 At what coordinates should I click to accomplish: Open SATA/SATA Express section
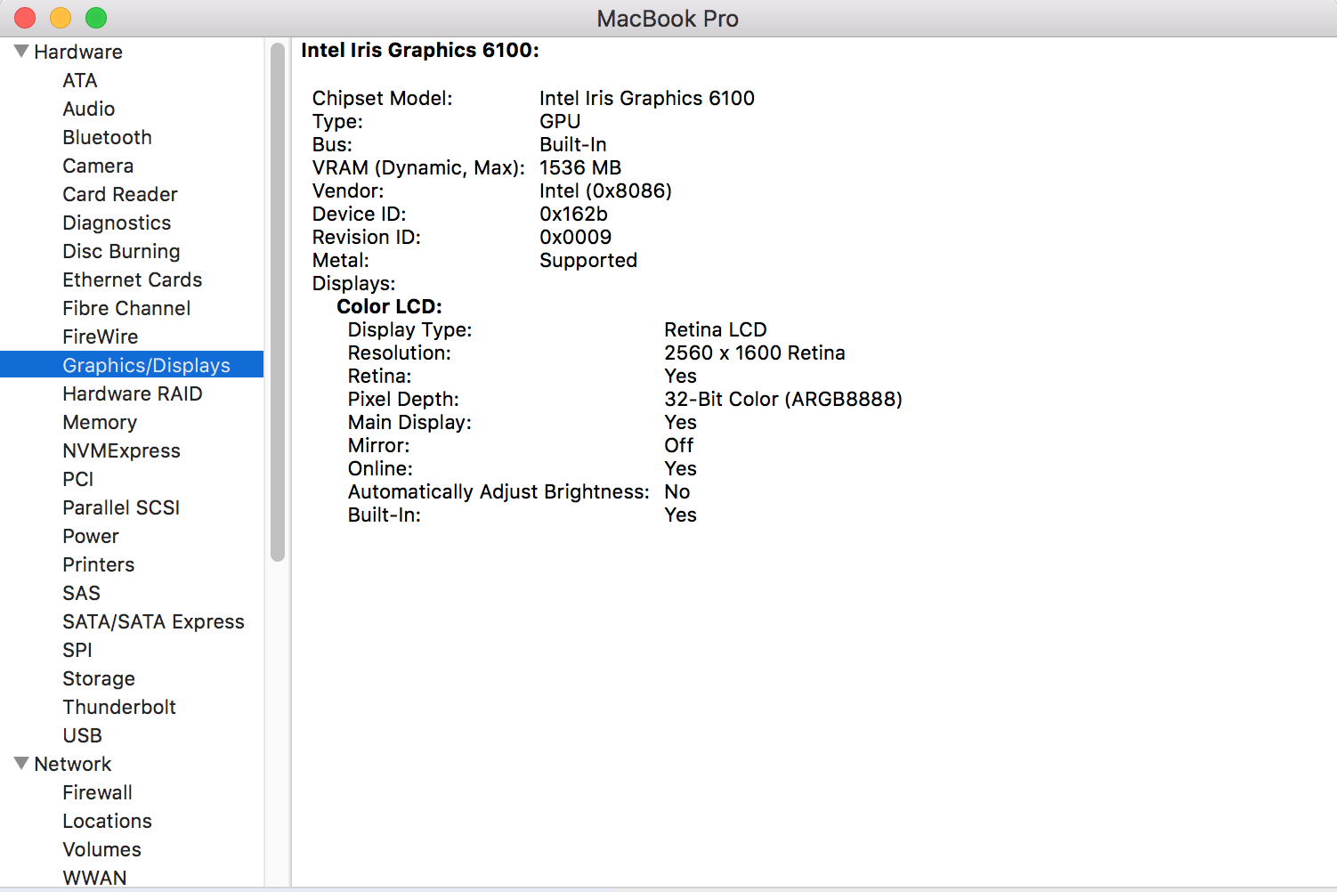(x=153, y=621)
